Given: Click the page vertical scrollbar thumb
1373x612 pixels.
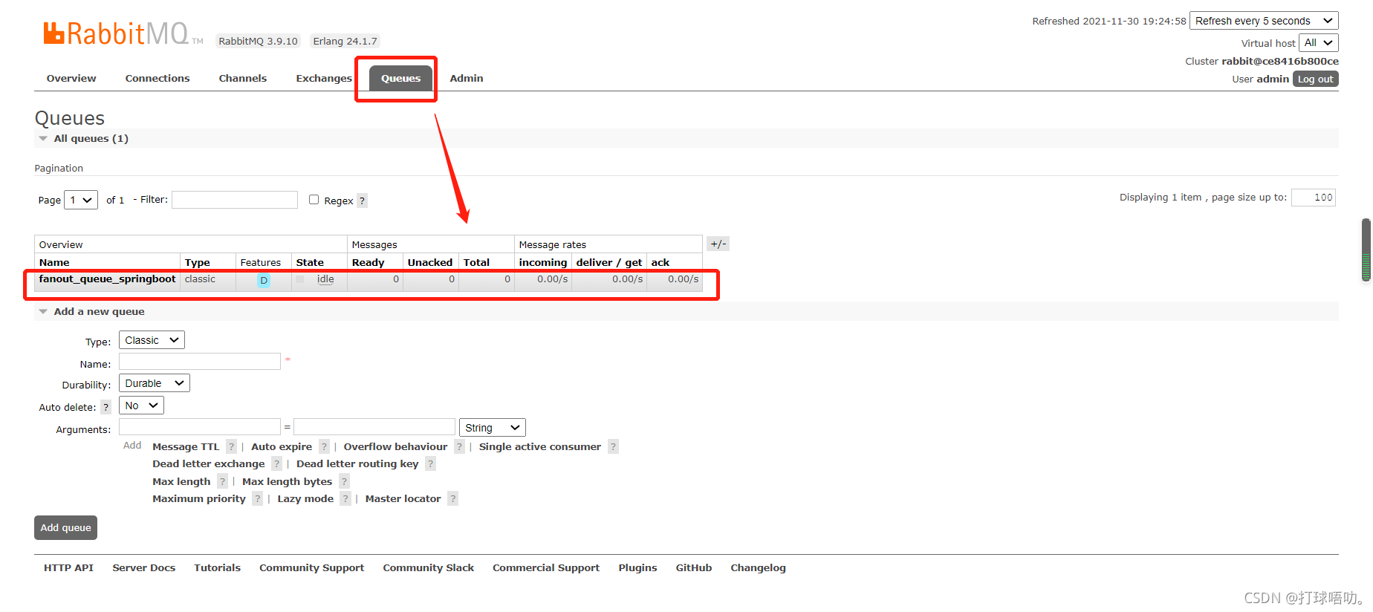Looking at the screenshot, I should [x=1366, y=250].
